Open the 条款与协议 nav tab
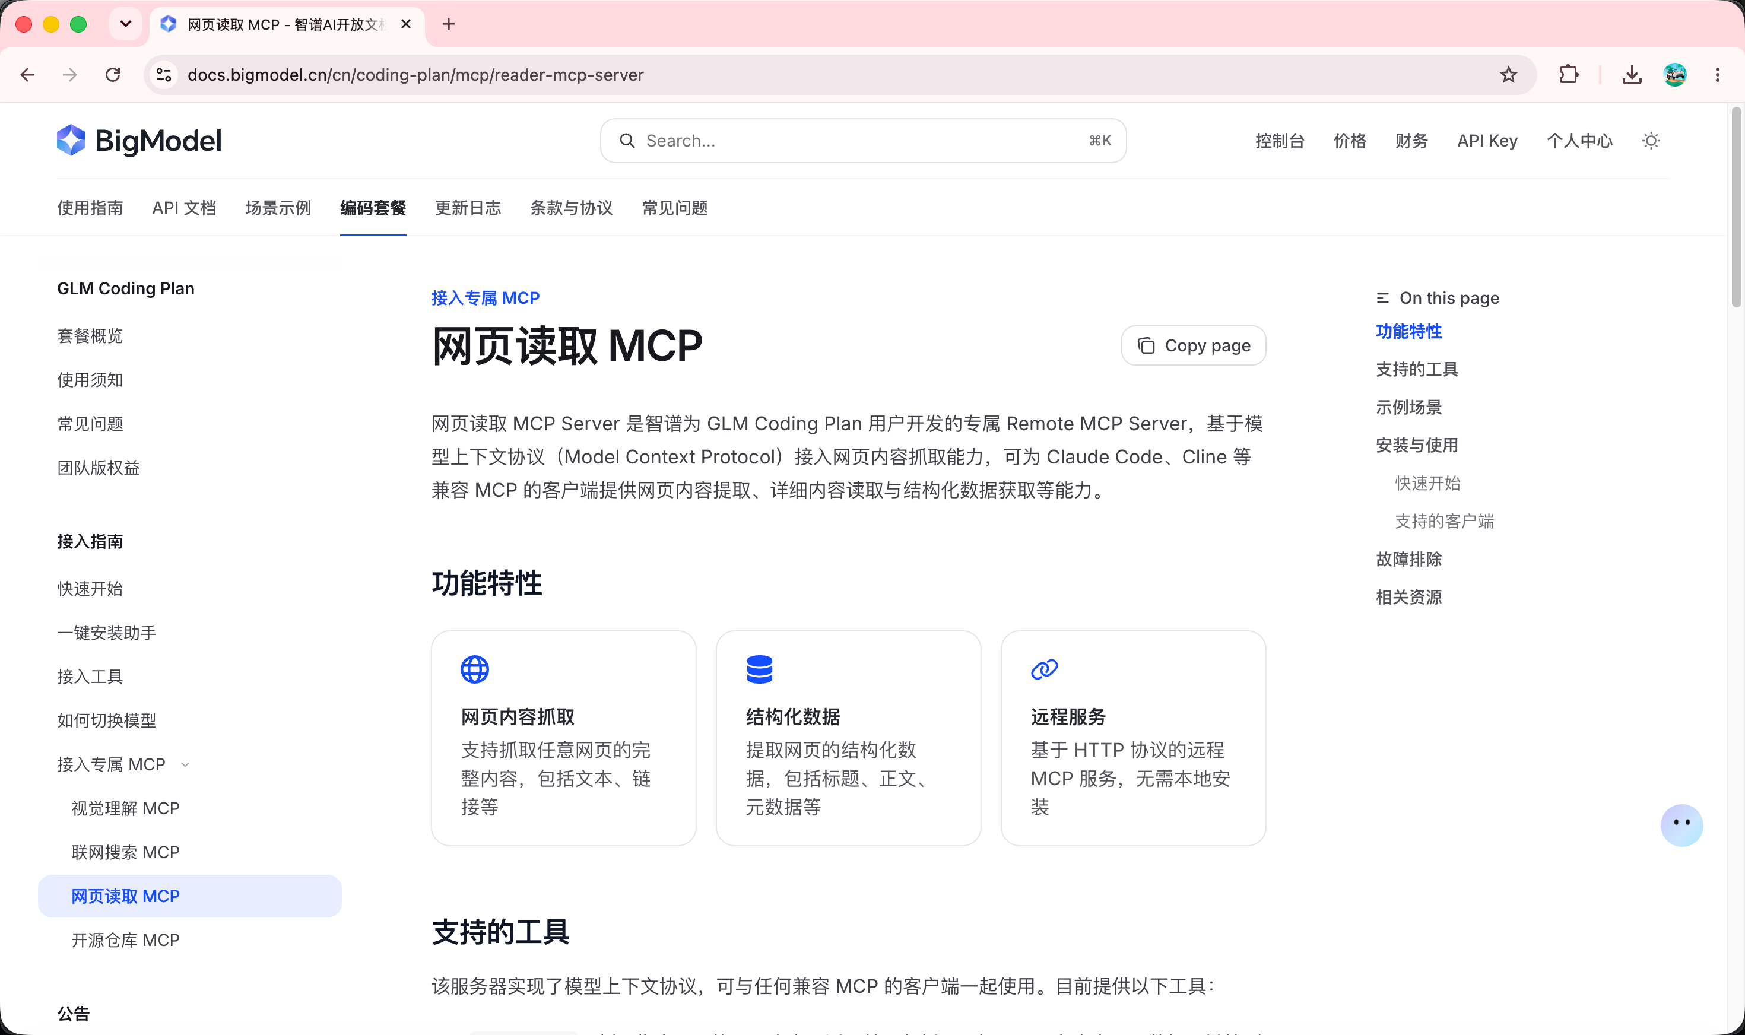The height and width of the screenshot is (1035, 1745). (x=571, y=208)
